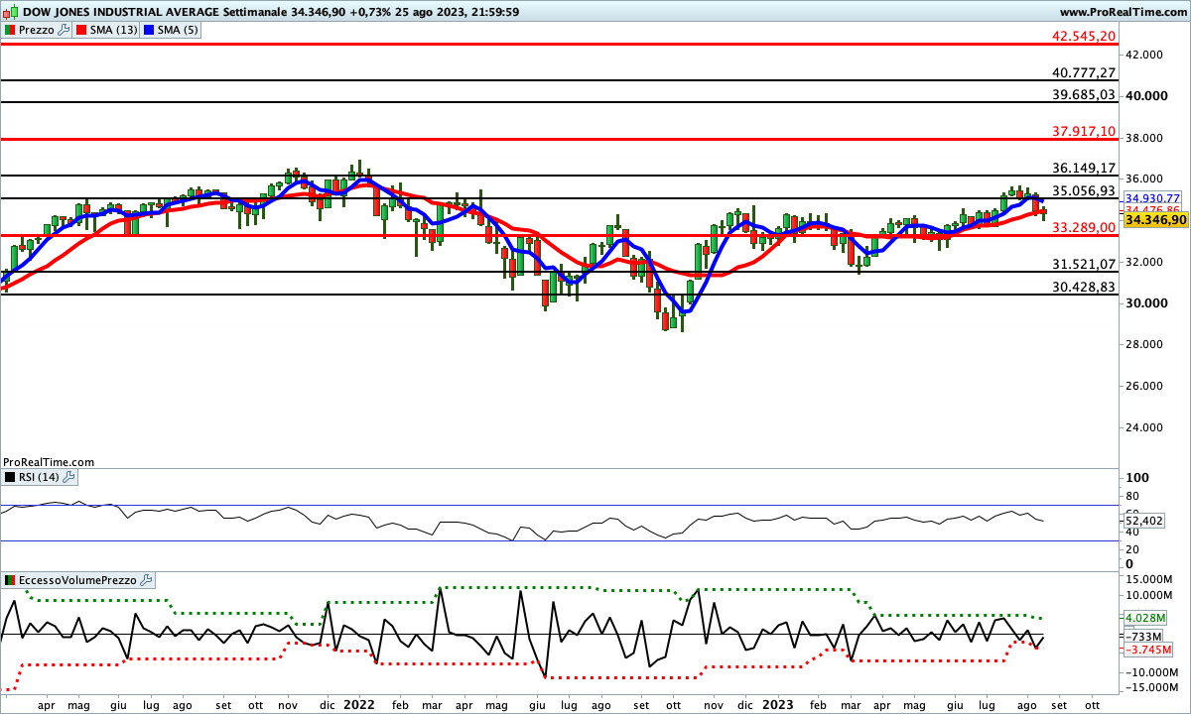
Task: Click the red SMA (13) color square
Action: click(81, 30)
